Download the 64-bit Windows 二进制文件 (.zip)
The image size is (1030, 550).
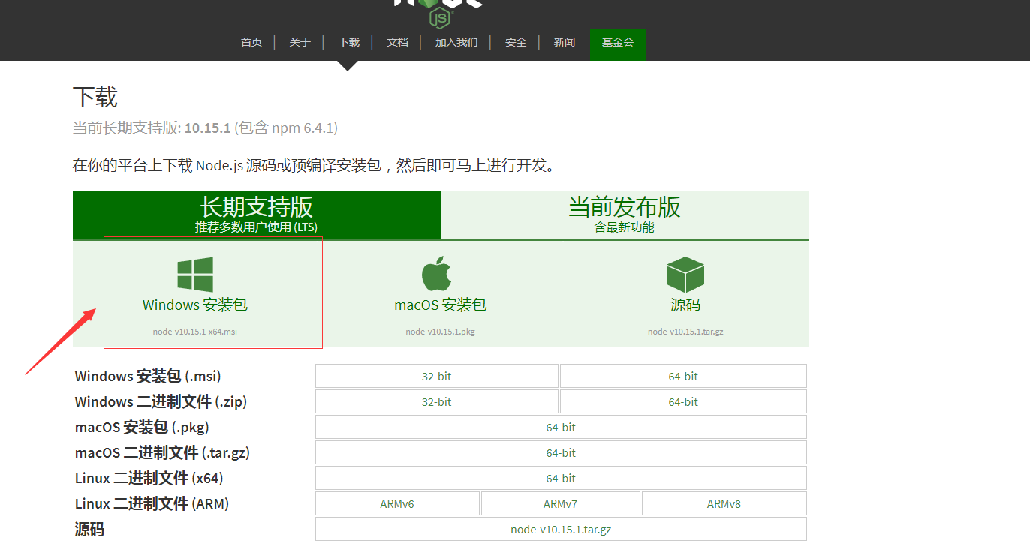[x=682, y=401]
